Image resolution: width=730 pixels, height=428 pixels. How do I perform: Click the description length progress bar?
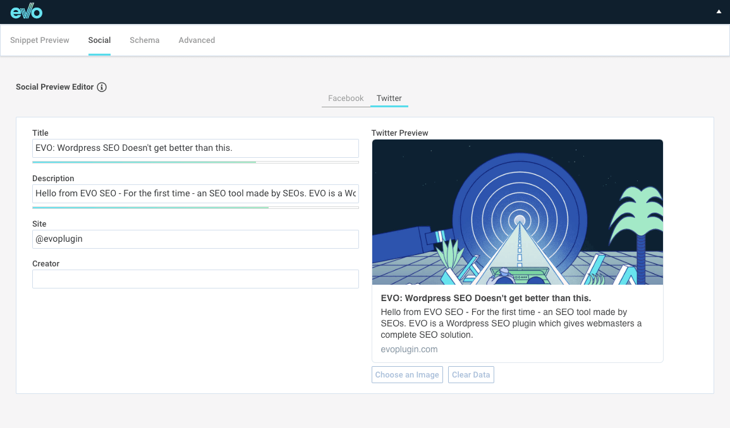click(x=195, y=208)
